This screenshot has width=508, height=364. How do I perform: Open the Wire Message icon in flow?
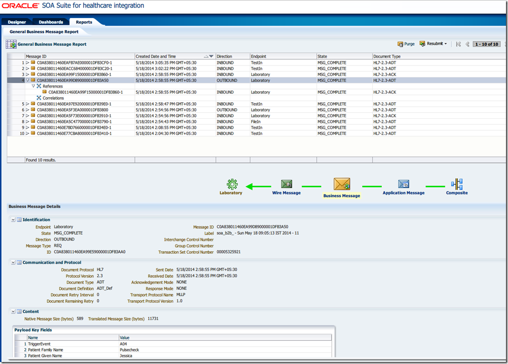coord(287,184)
